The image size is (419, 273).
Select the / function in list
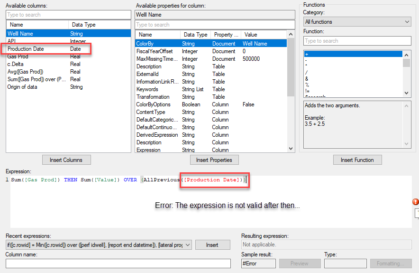click(353, 72)
